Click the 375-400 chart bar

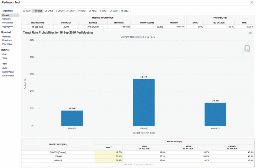point(144,102)
